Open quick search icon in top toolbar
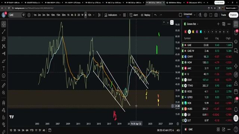Image resolution: width=239 pixels, height=134 pixels. (x=200, y=15)
